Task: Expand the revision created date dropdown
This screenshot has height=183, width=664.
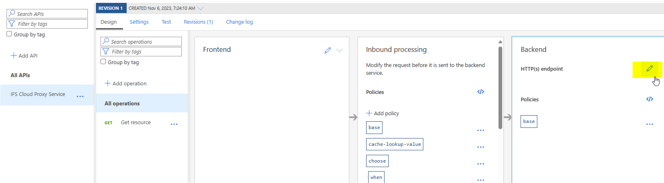Action: tap(201, 8)
